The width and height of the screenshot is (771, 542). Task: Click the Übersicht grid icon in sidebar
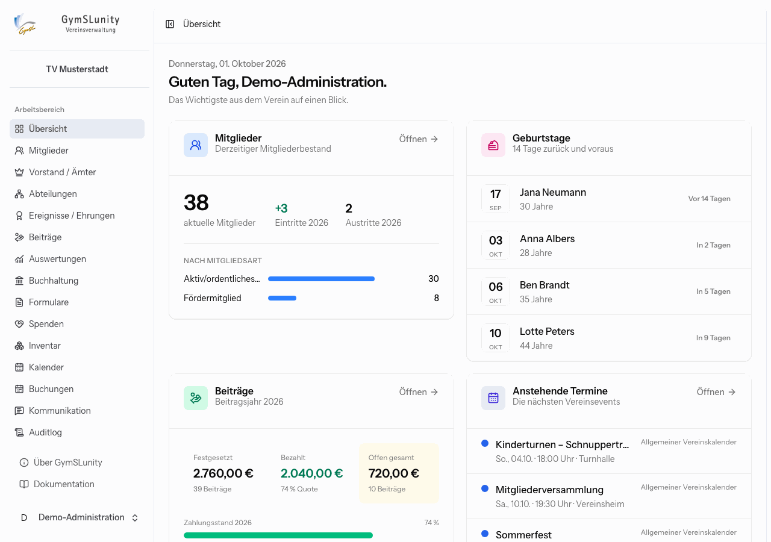19,129
